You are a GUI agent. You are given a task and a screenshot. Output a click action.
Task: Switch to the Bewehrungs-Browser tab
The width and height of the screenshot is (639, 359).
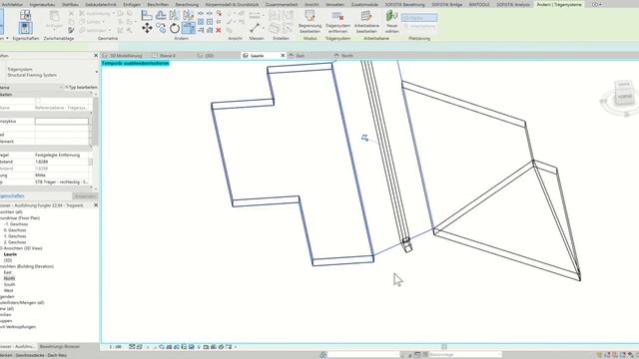60,347
